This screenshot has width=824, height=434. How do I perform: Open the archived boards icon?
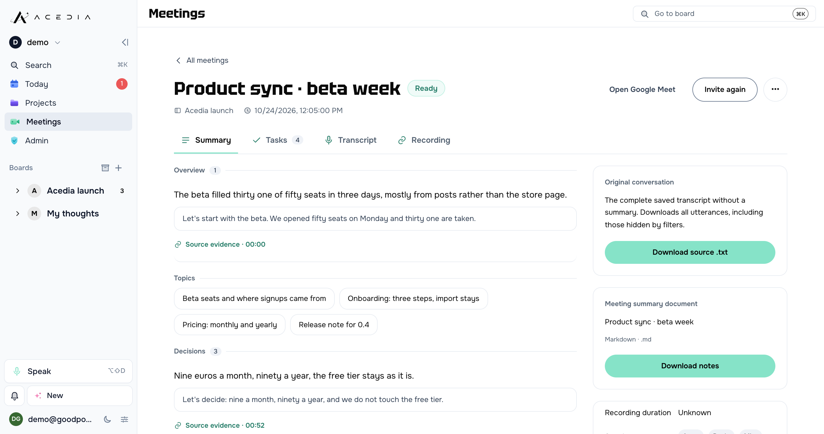105,168
